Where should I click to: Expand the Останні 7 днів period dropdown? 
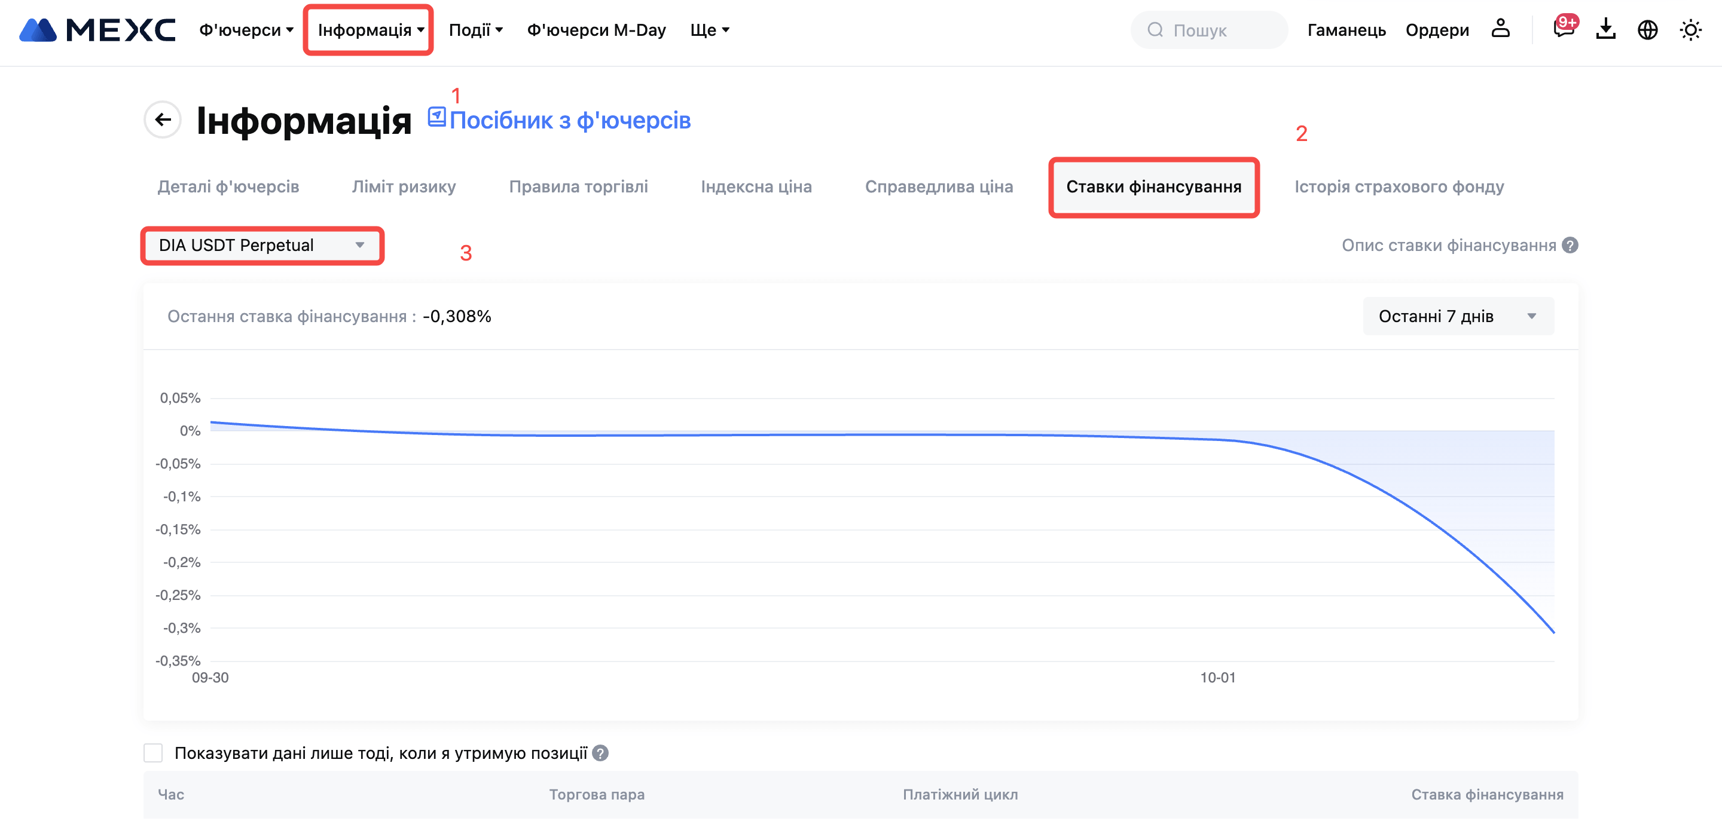1458,317
